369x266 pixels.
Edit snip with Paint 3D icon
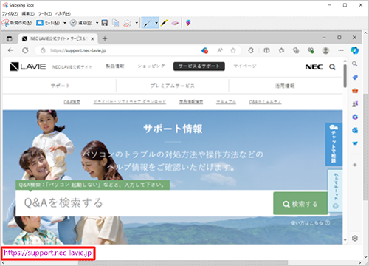click(x=188, y=23)
